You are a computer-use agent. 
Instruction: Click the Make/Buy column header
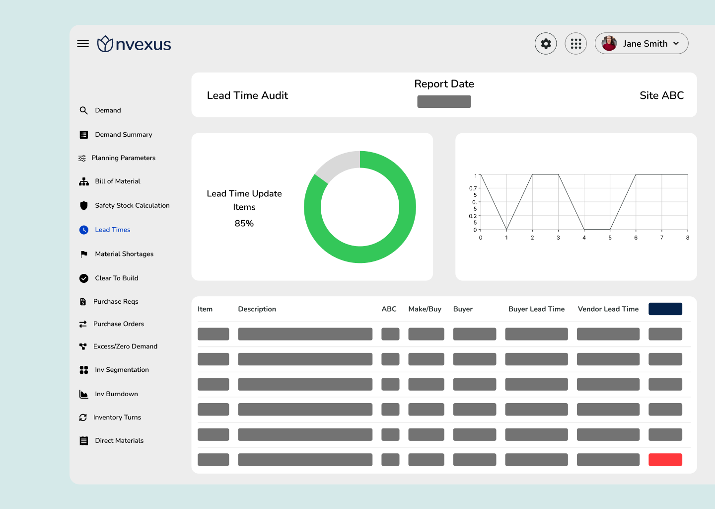point(425,309)
